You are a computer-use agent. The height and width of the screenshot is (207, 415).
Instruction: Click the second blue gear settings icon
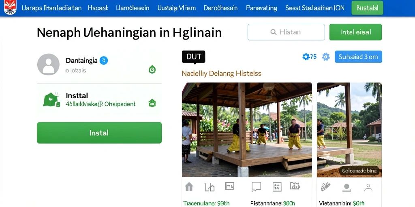point(326,57)
